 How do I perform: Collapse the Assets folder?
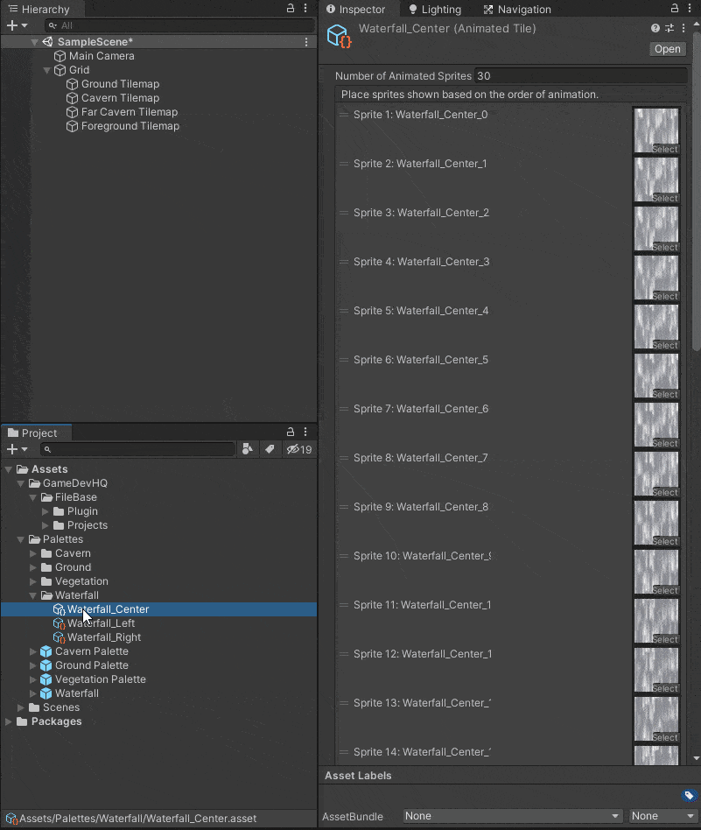9,469
